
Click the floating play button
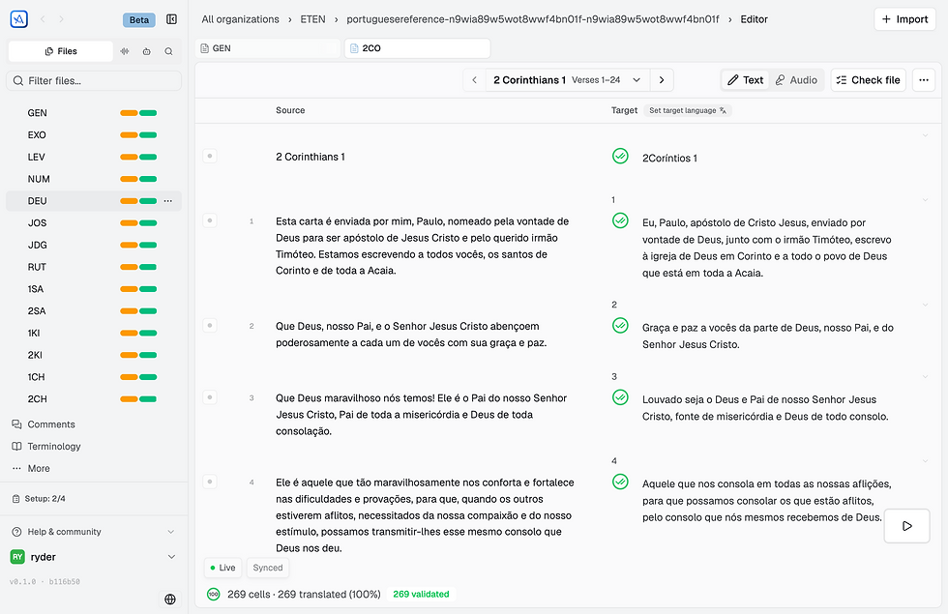(x=907, y=526)
